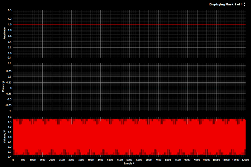Click the 12000 tick on sample axis

coord(245,160)
